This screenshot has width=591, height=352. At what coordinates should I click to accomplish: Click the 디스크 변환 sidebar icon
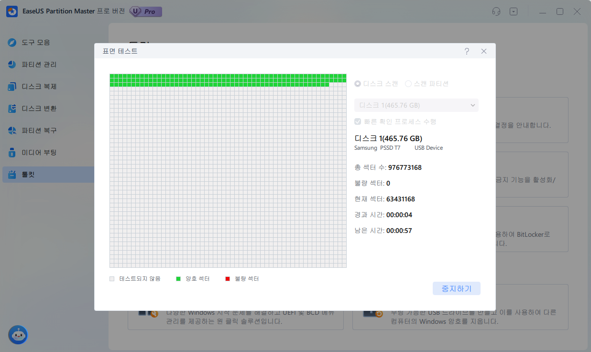coord(12,109)
